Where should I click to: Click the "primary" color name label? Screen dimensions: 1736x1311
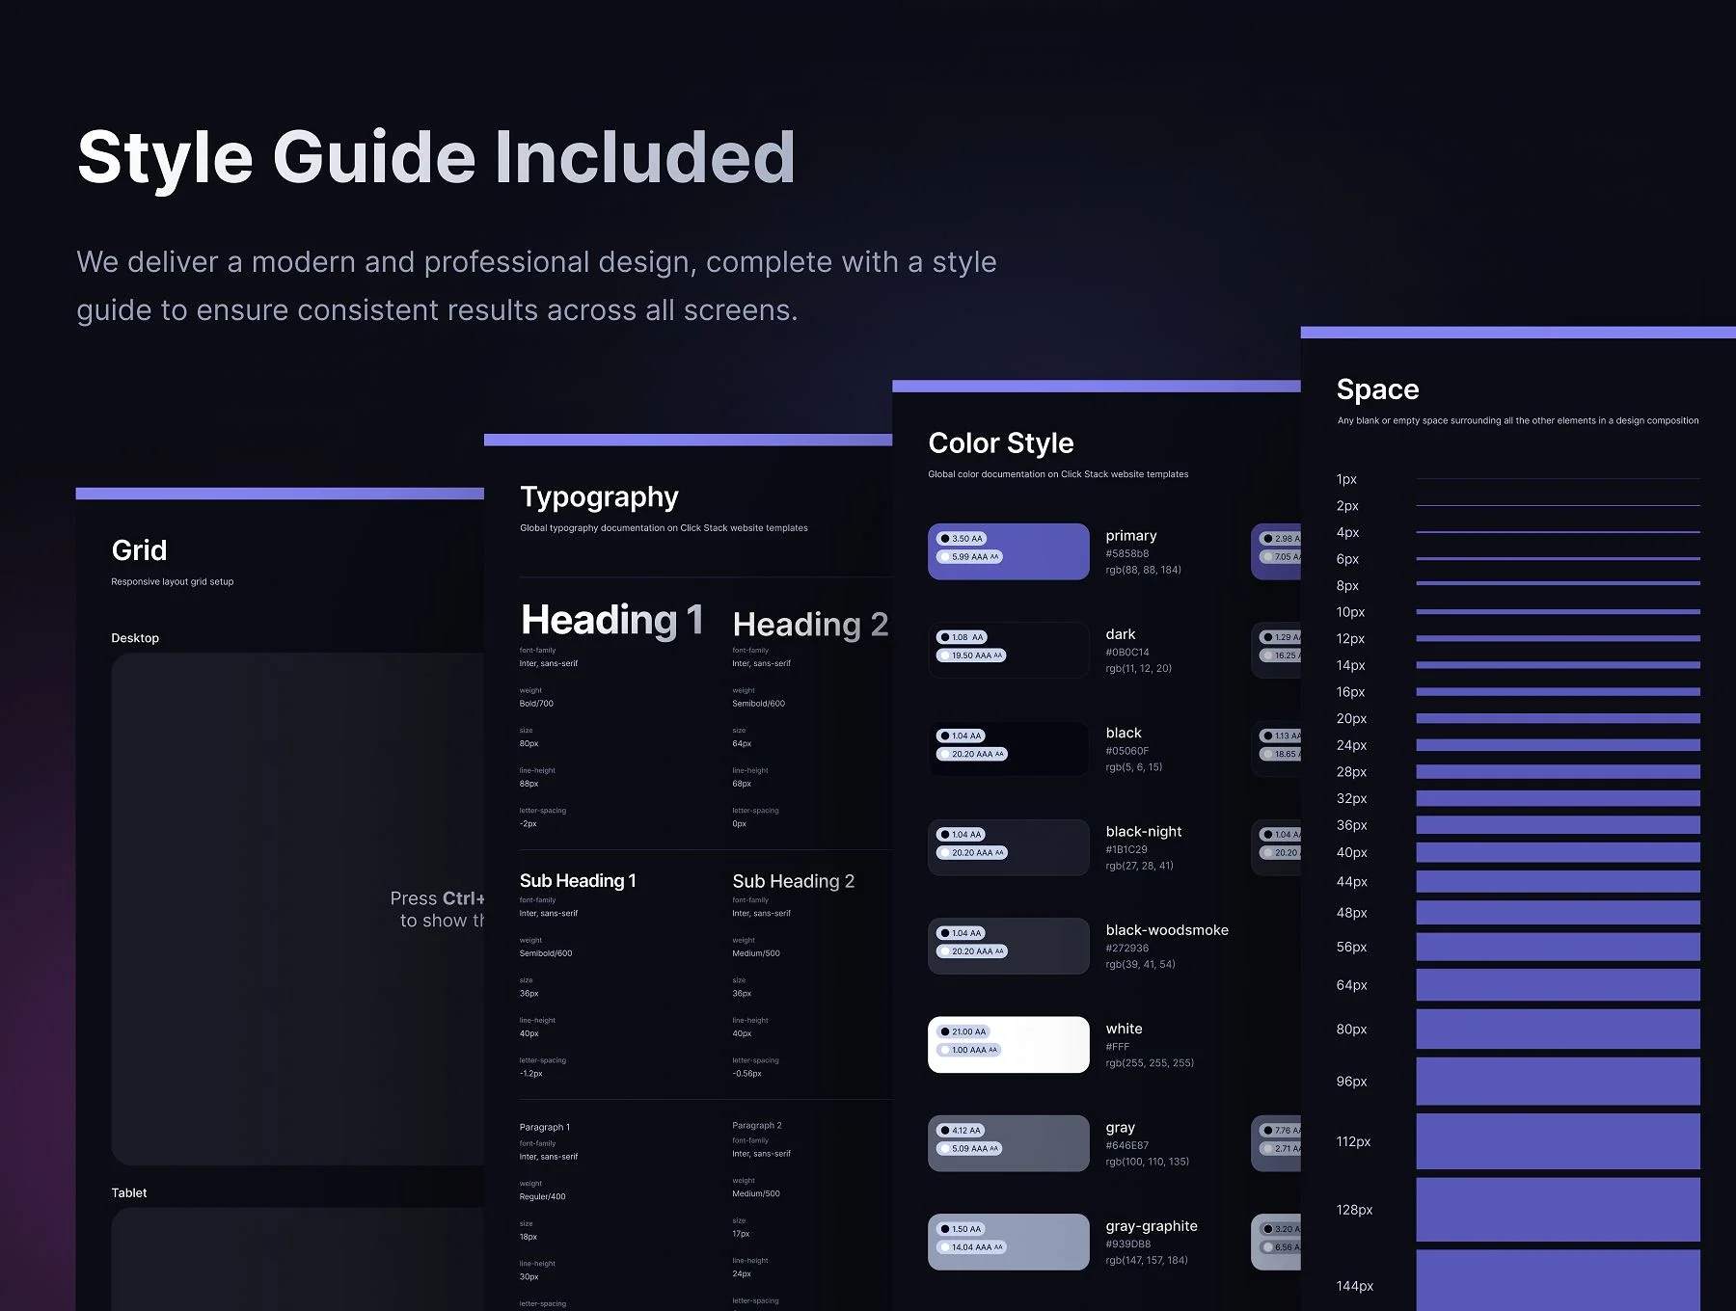click(x=1131, y=536)
